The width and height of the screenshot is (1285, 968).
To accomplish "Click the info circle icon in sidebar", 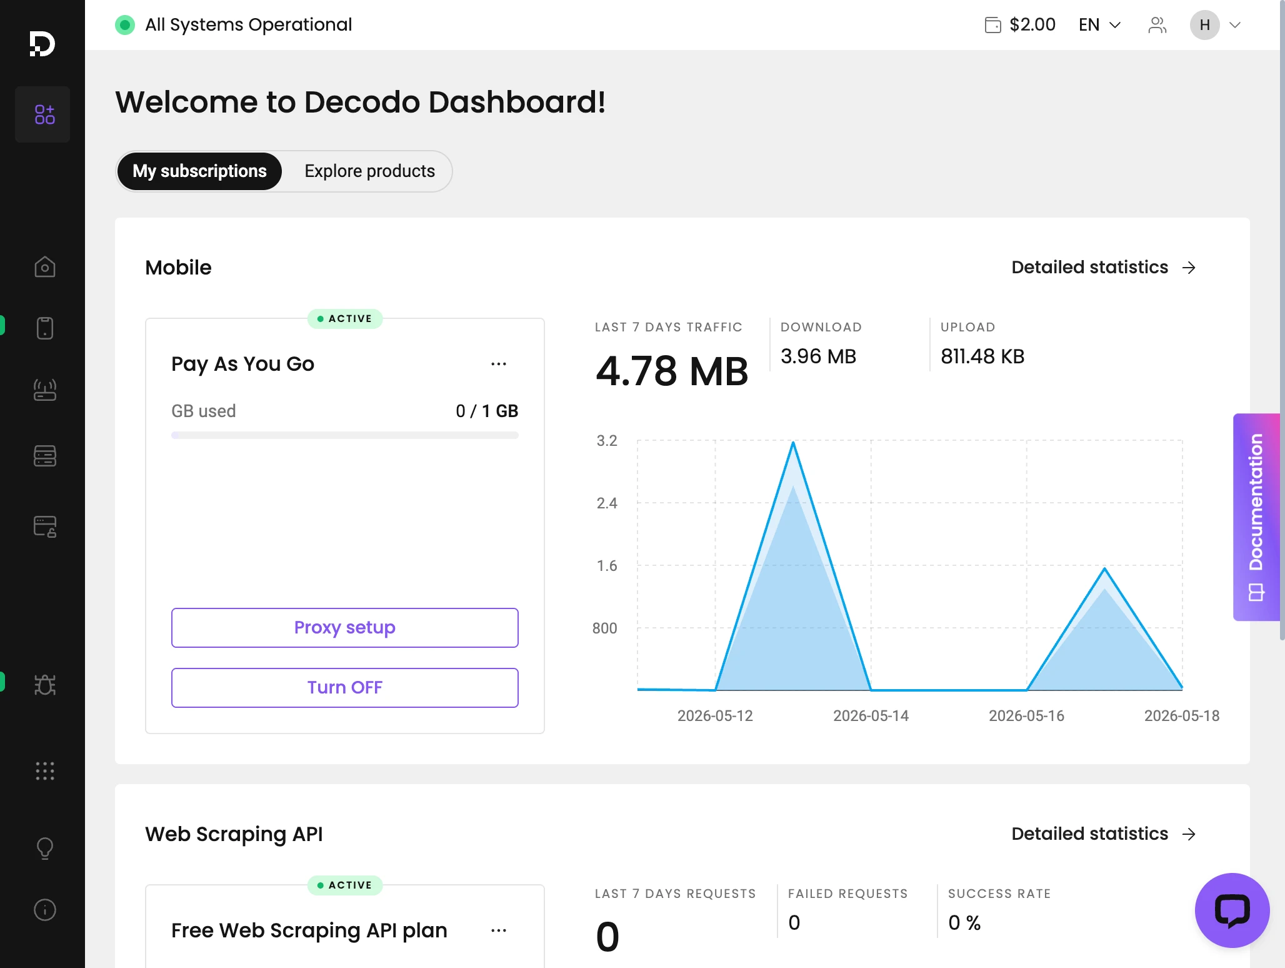I will coord(44,909).
